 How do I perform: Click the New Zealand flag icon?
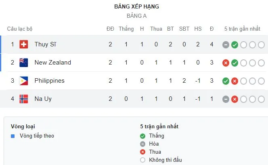23,63
